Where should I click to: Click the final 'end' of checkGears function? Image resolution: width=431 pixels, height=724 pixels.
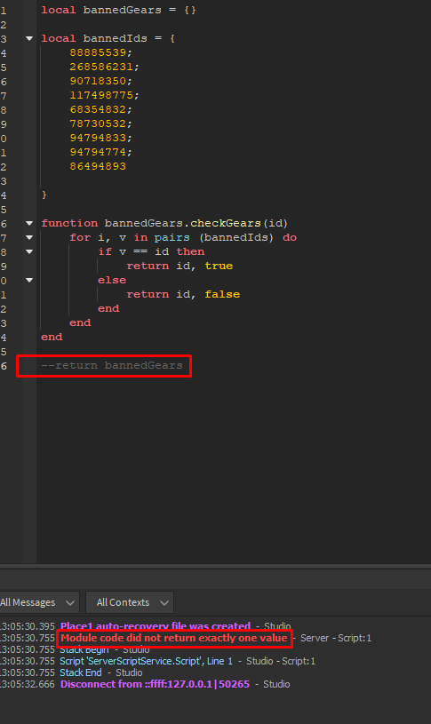(x=52, y=337)
